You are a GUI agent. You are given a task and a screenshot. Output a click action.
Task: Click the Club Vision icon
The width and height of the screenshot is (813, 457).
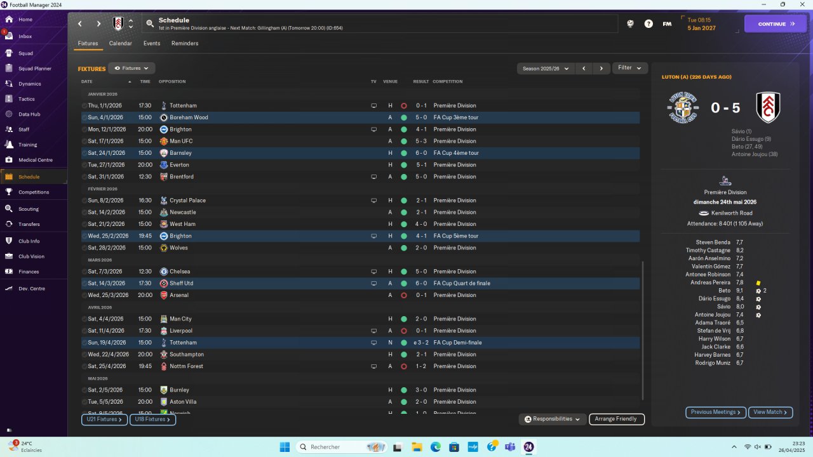[x=9, y=256]
